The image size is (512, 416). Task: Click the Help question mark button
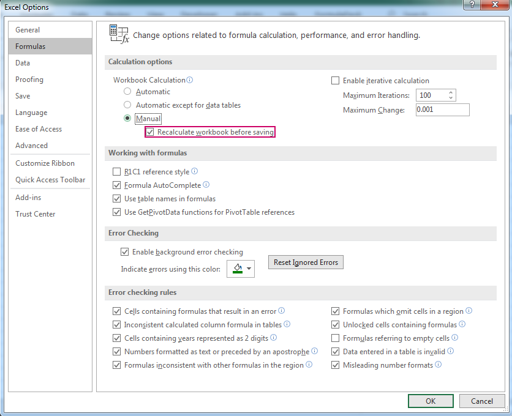coord(472,4)
